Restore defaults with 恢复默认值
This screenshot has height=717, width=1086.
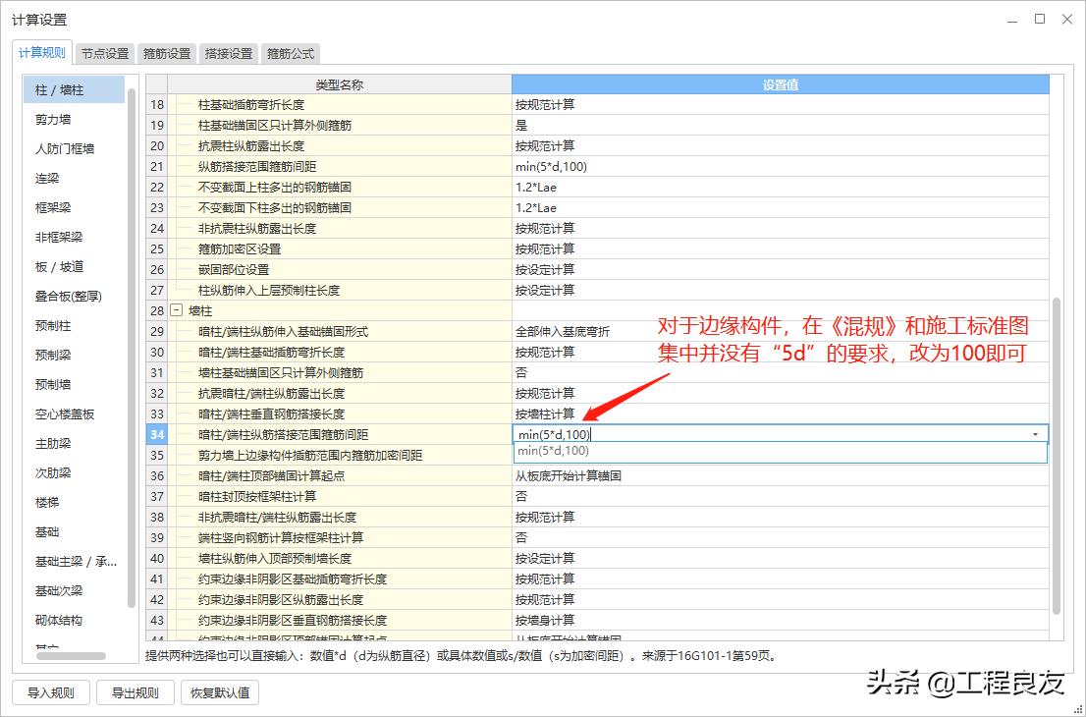click(x=220, y=692)
